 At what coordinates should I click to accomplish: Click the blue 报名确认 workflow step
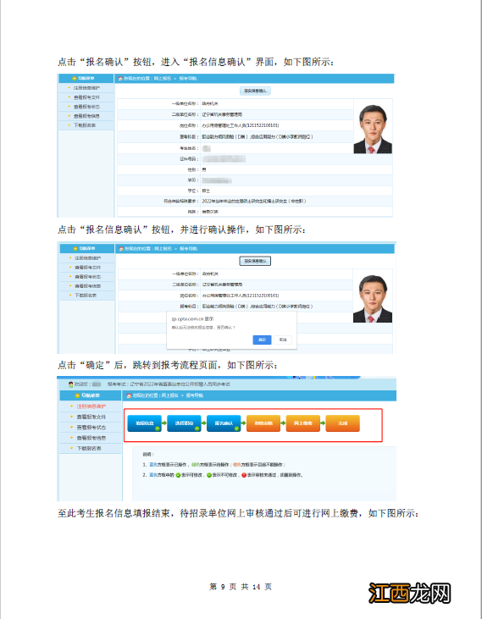[224, 423]
